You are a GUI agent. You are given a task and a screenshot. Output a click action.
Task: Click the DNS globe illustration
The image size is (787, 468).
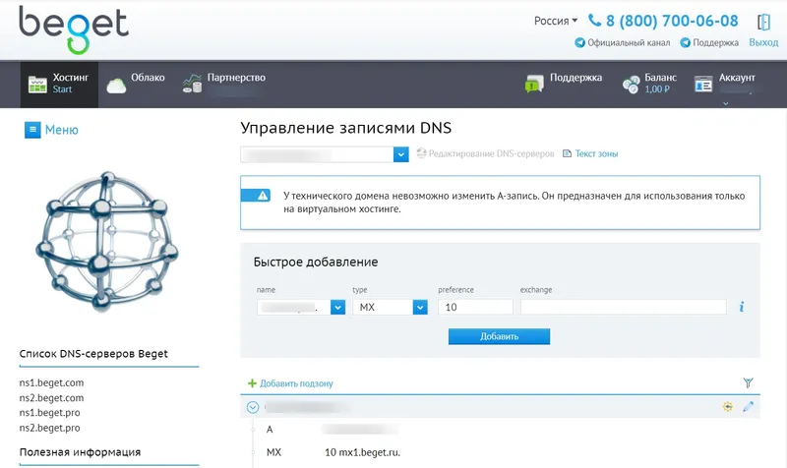(107, 241)
